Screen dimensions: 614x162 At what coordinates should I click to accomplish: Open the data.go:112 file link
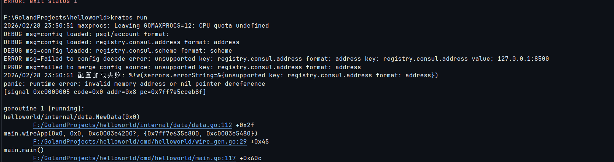pos(133,125)
